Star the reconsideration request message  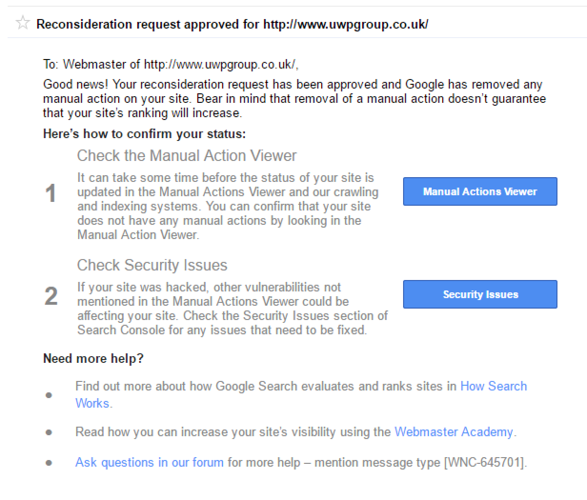tap(22, 23)
